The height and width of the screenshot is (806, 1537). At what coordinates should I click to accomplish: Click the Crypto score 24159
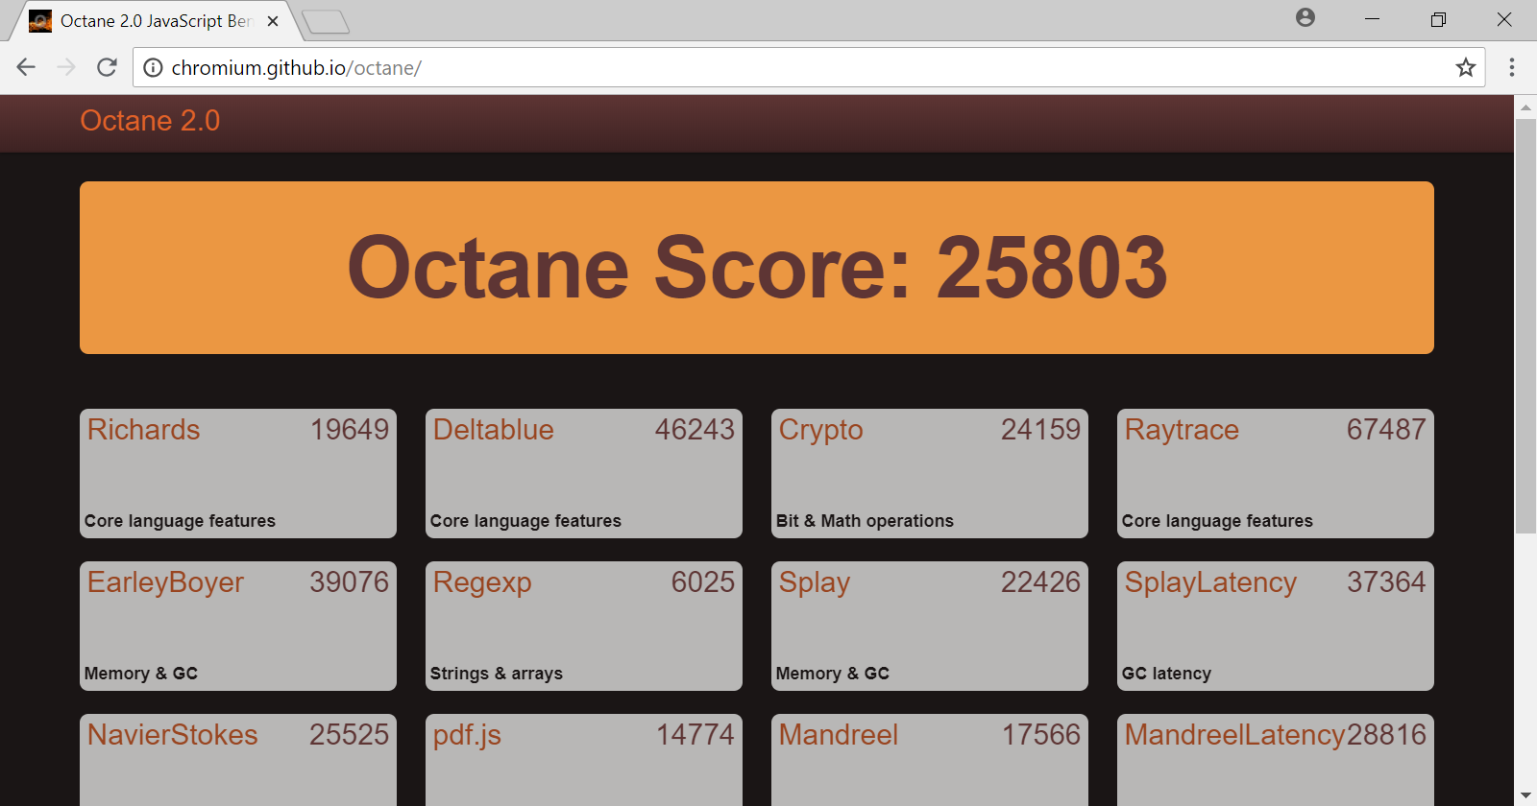[x=1041, y=430]
